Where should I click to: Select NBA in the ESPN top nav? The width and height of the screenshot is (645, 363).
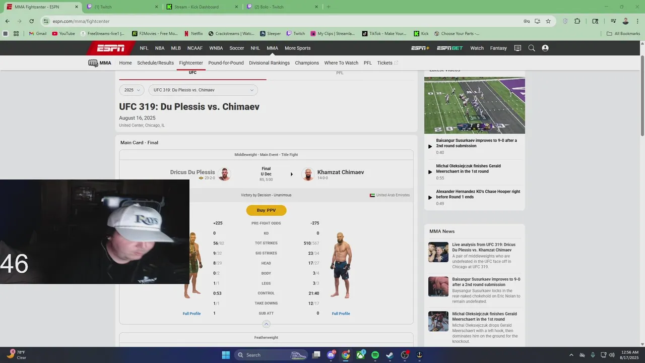click(160, 48)
